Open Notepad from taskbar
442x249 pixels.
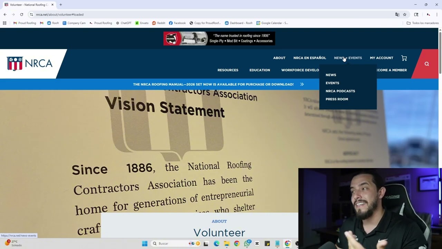[277, 243]
